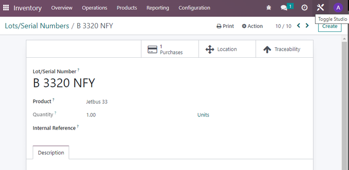349x170 pixels.
Task: Open the user avatar A menu
Action: (x=338, y=8)
